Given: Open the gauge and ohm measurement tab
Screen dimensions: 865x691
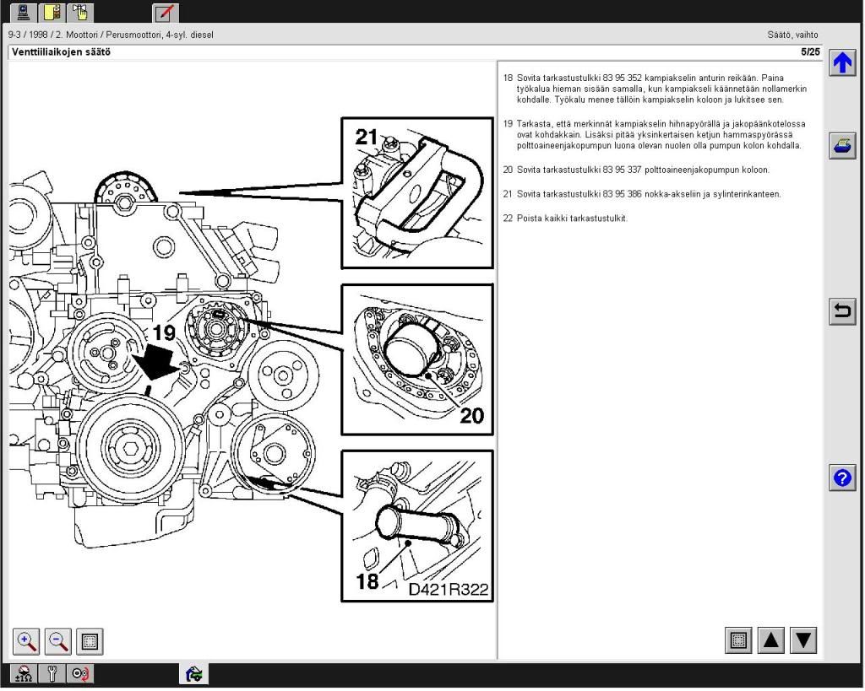Looking at the screenshot, I should click(24, 674).
